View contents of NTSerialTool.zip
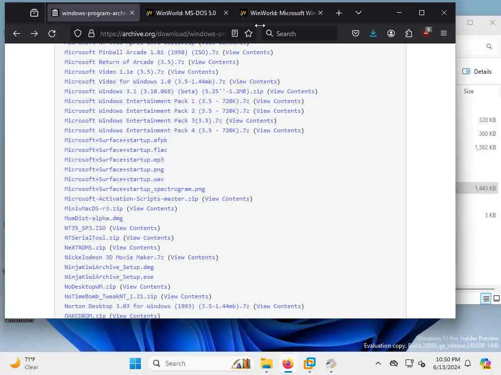Screen dimensions: 501x375 [x=148, y=238]
